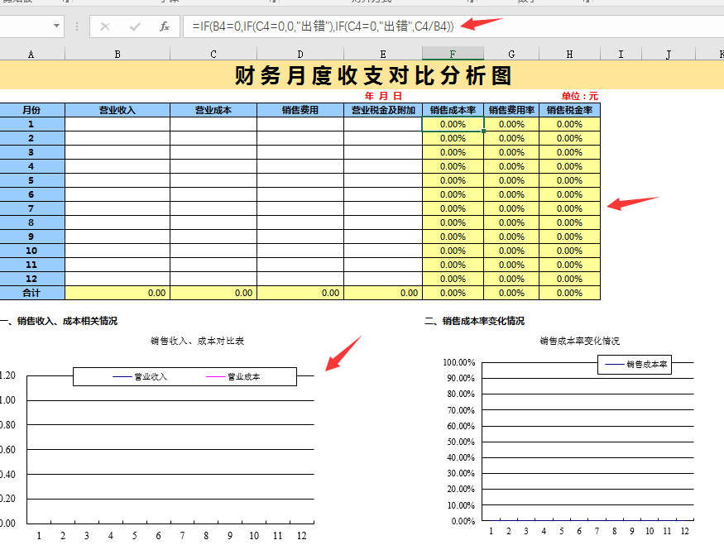Click month 5 row label cell

point(32,180)
